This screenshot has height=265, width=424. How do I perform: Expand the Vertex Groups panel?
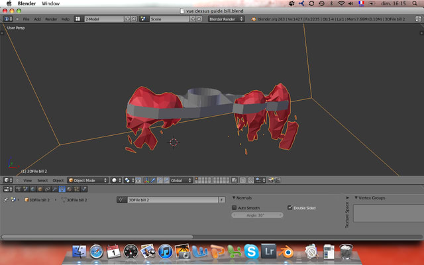[x=371, y=197]
